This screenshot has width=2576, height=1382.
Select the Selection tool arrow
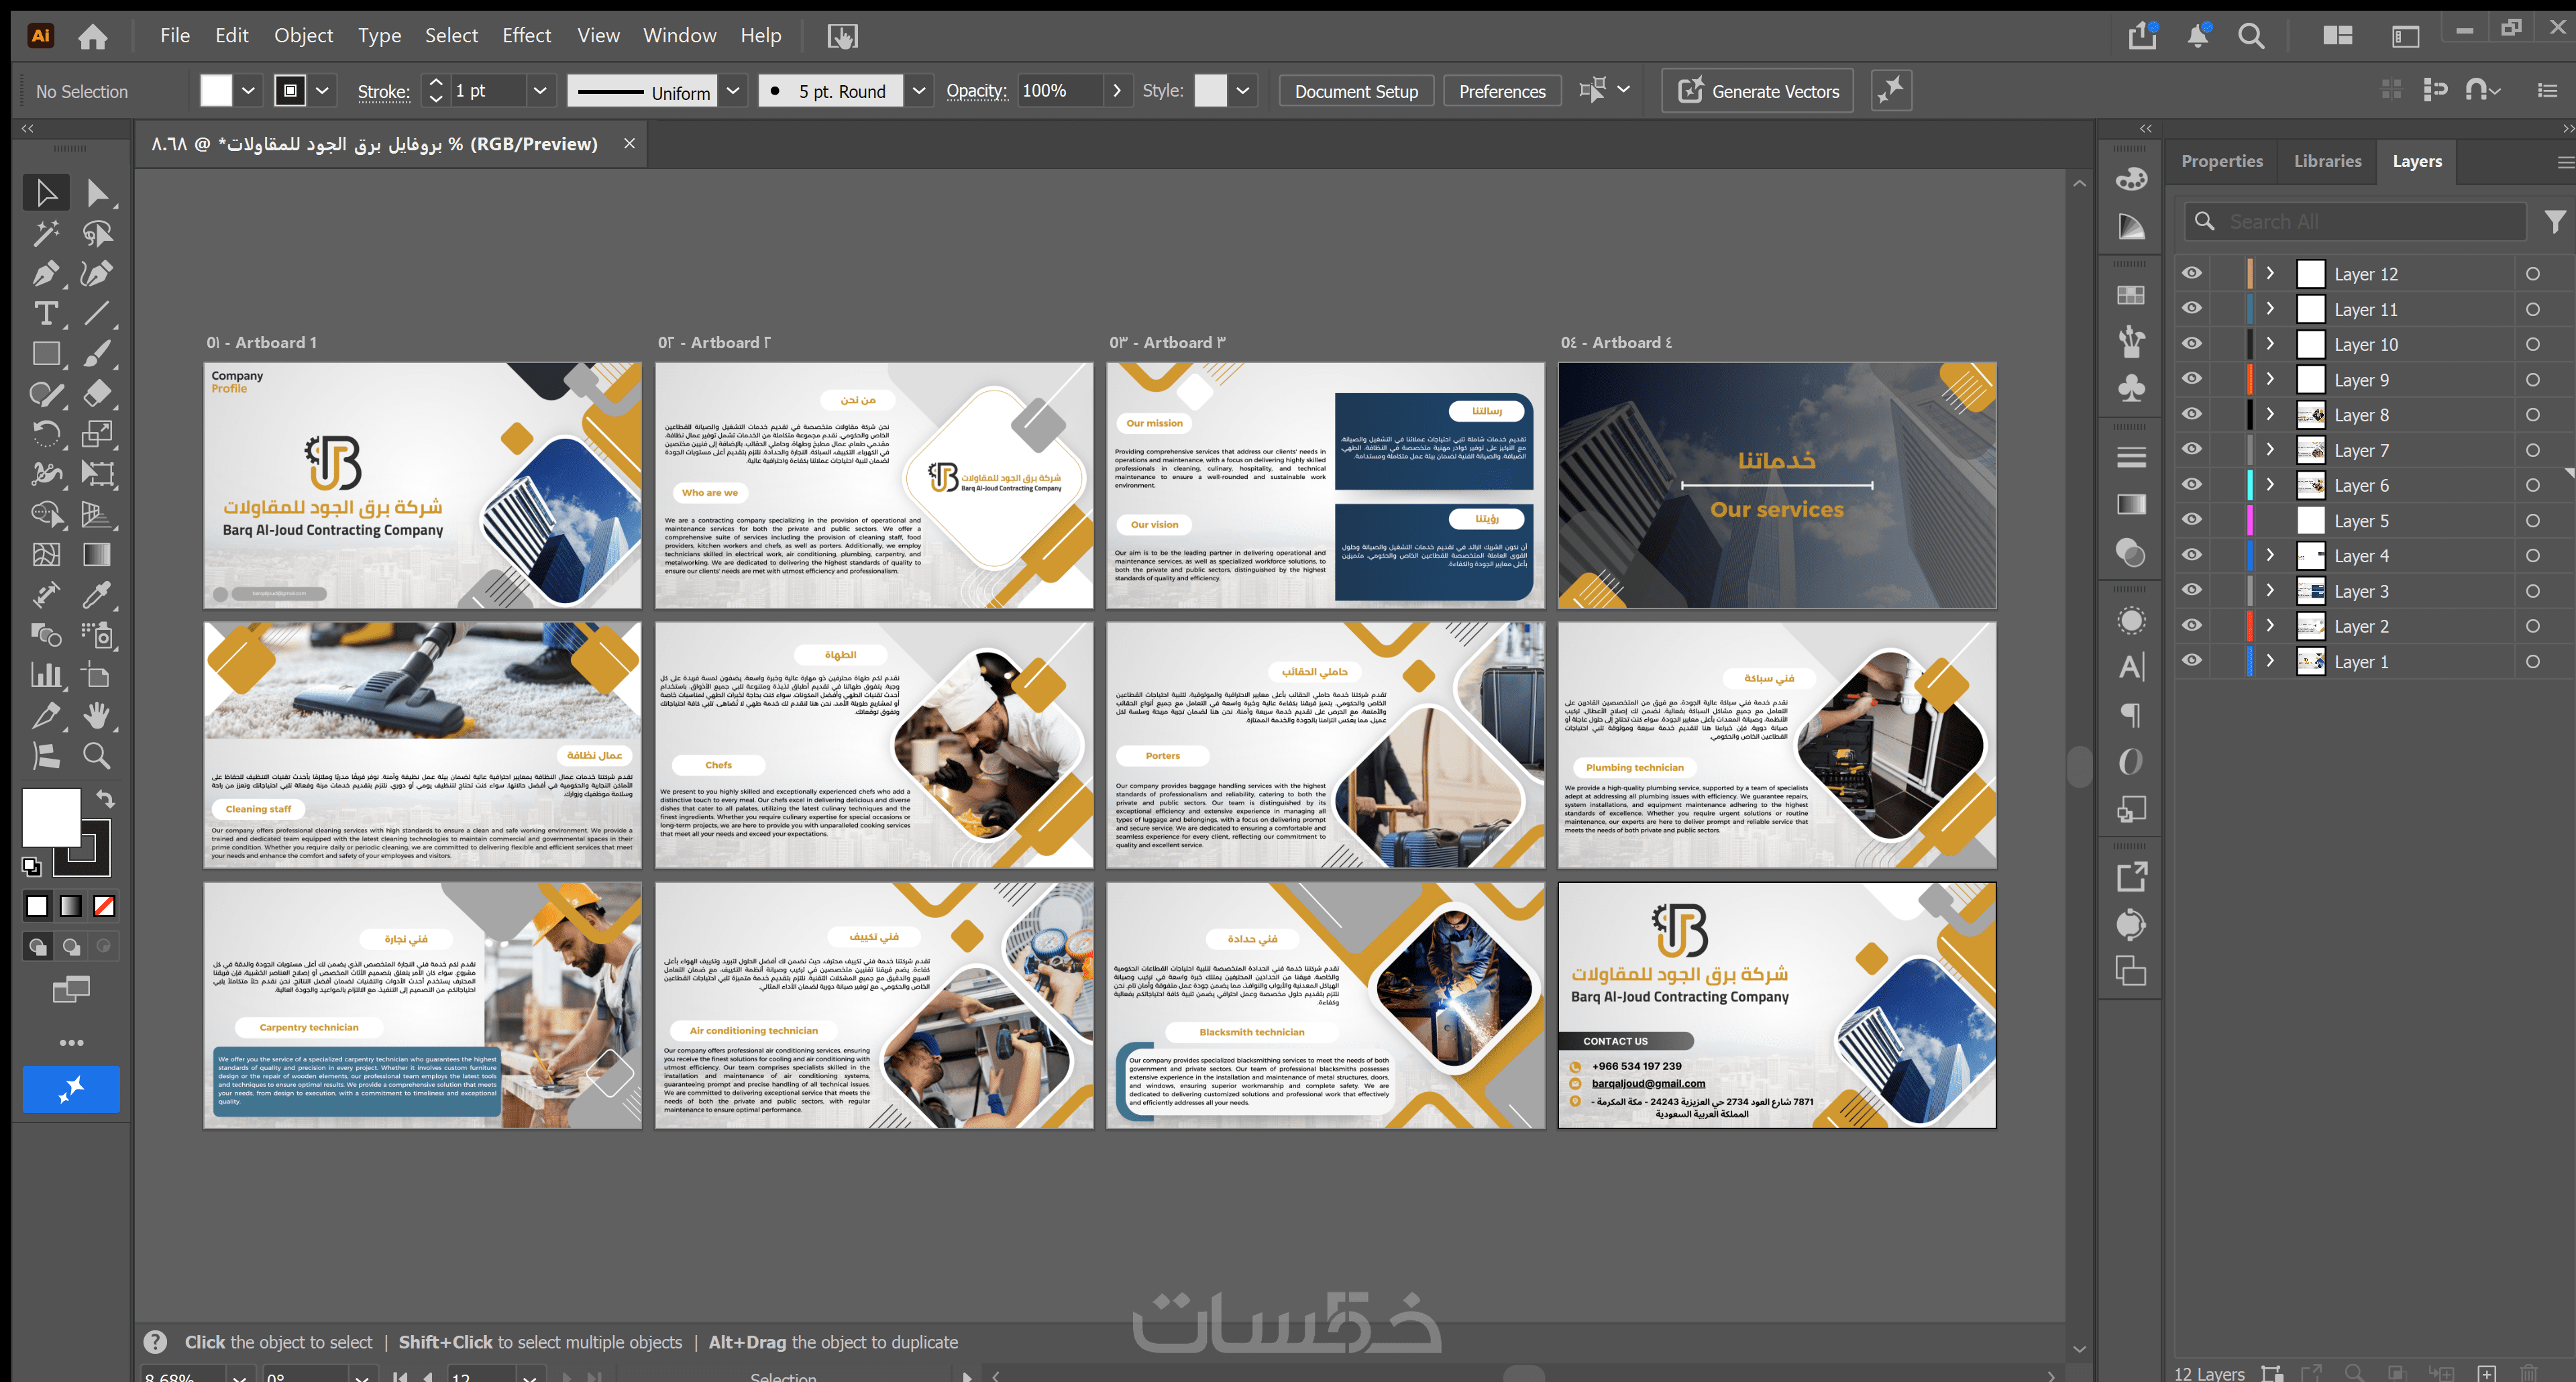click(46, 192)
